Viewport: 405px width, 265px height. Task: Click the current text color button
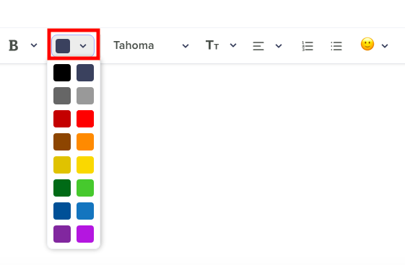[63, 46]
